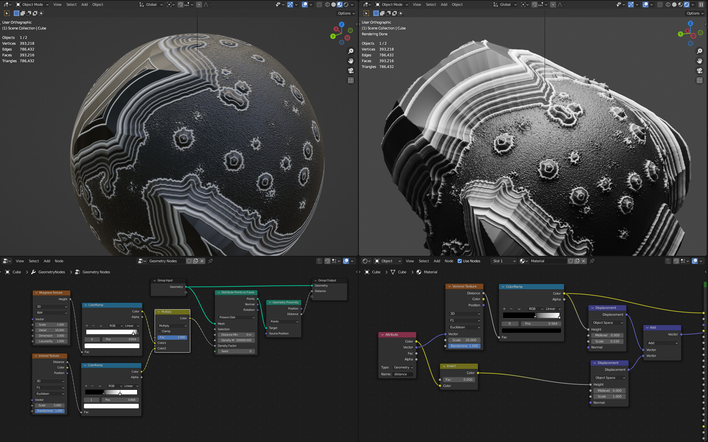Toggle snapping in geometry node editor
The width and height of the screenshot is (708, 442).
coord(327,261)
